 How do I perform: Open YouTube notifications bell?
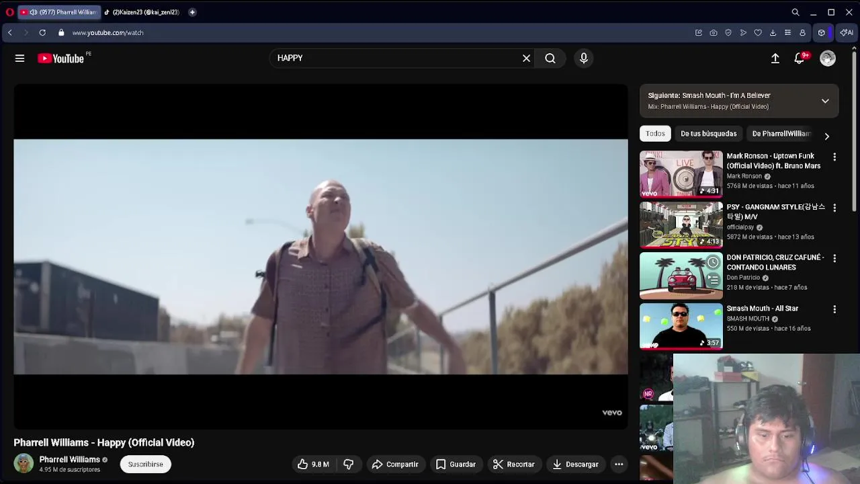(x=800, y=58)
